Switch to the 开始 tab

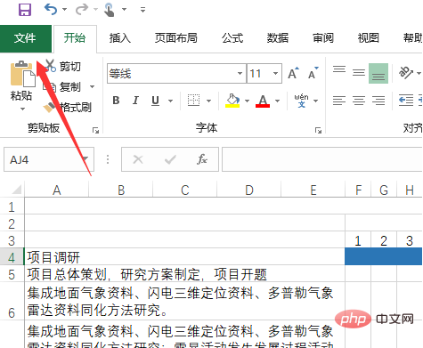pyautogui.click(x=75, y=38)
